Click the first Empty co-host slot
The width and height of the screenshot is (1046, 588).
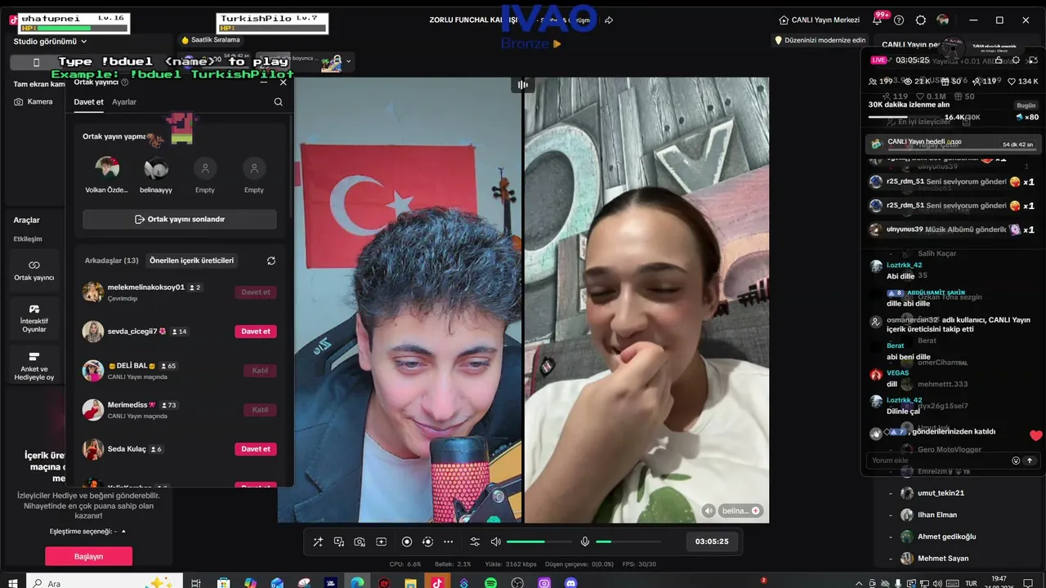tap(205, 168)
